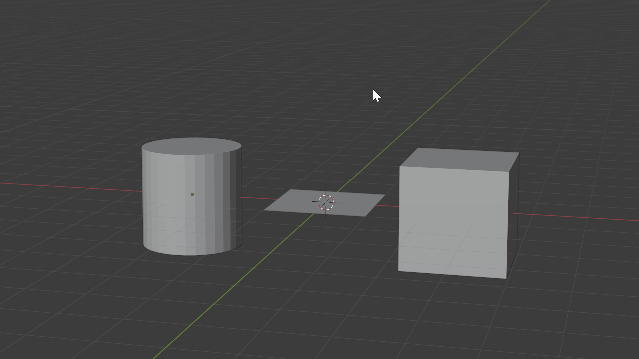
Task: Click the red X axis right of cube
Action: 574,217
